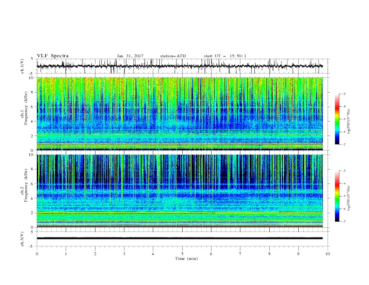Click the ch.3(V) waveform axis label
369x285 pixels.
(22, 239)
